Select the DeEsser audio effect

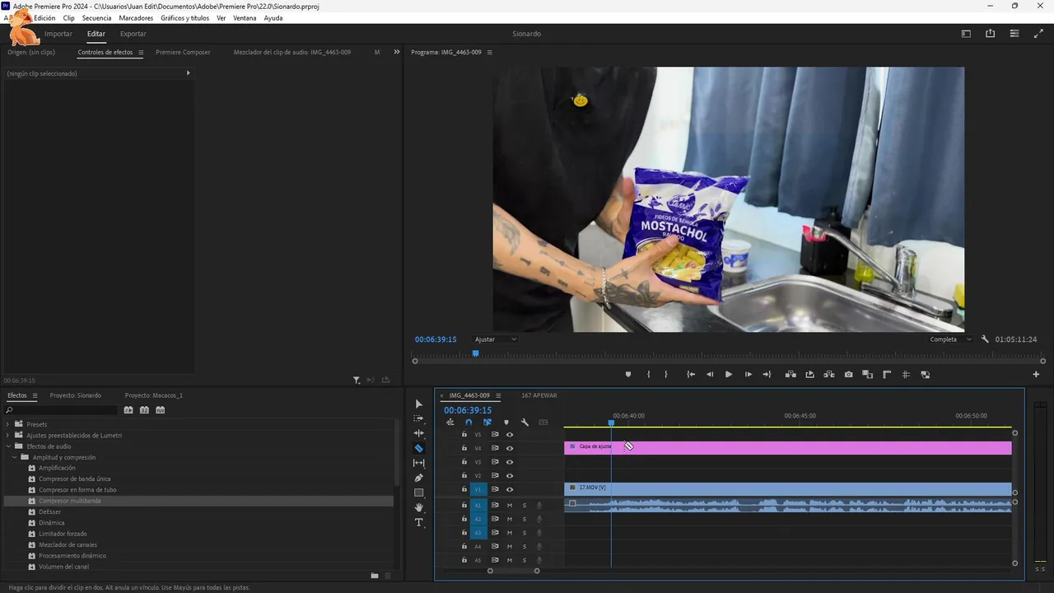point(49,511)
